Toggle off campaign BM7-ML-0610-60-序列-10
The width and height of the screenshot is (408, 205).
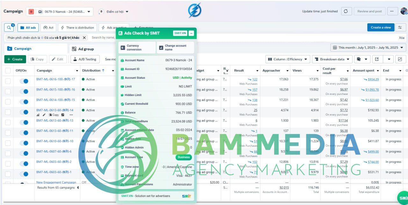(24, 143)
